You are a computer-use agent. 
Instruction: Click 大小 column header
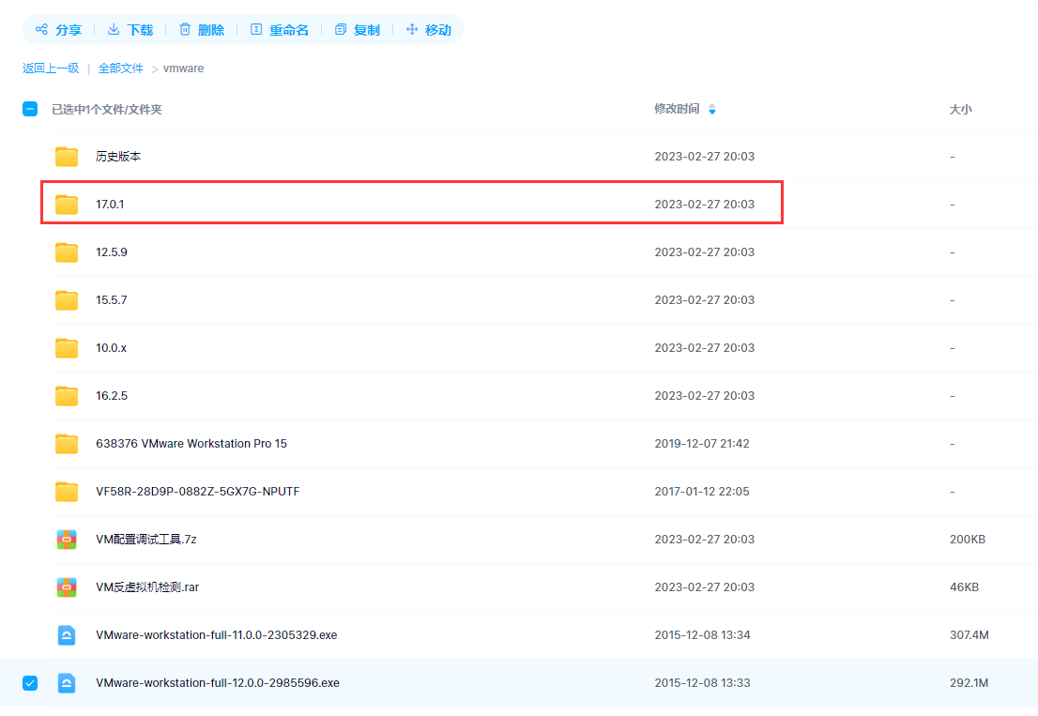960,109
